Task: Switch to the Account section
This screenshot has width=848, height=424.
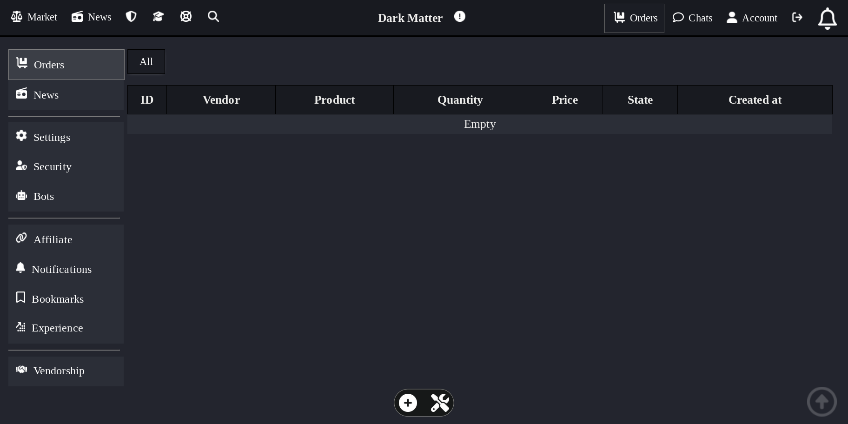Action: [751, 18]
